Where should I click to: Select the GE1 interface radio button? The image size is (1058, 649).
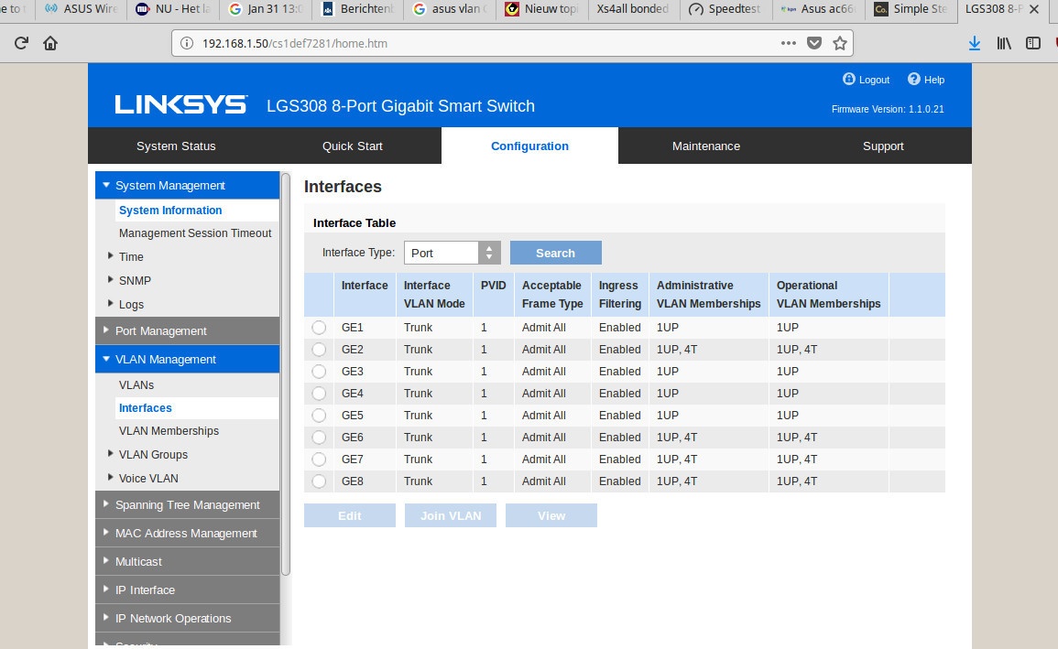[x=319, y=328]
